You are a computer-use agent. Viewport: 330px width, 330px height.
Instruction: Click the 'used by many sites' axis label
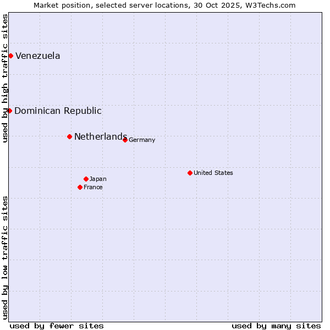pyautogui.click(x=276, y=326)
